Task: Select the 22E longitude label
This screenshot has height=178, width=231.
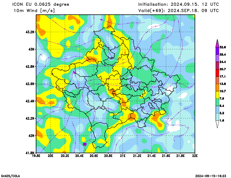Action: pos(195,156)
